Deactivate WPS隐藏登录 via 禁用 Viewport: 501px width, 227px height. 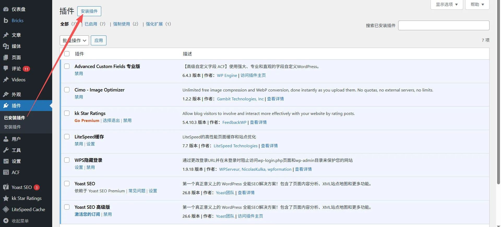click(x=91, y=167)
